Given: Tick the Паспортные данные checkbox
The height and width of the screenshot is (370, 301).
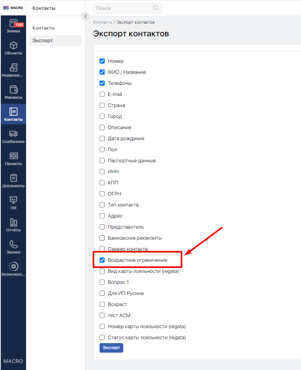Looking at the screenshot, I should coord(102,161).
